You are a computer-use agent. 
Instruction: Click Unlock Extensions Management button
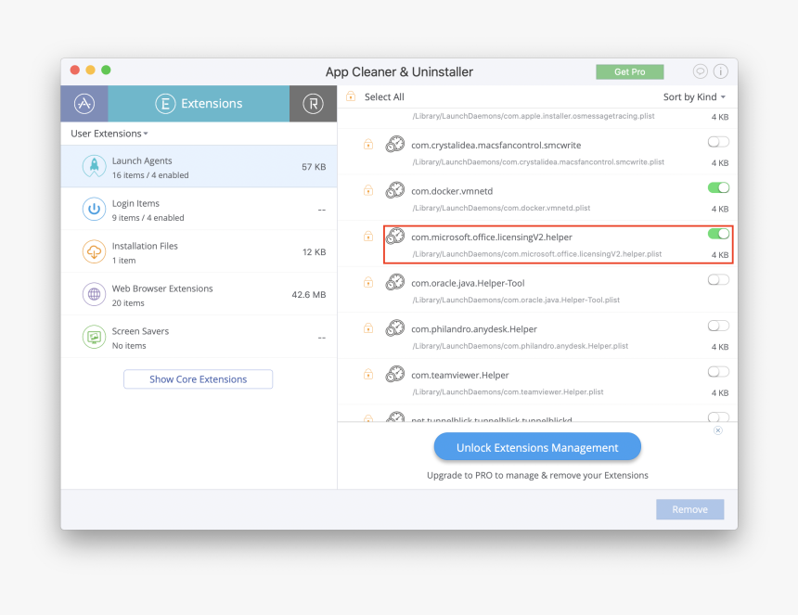click(x=537, y=447)
